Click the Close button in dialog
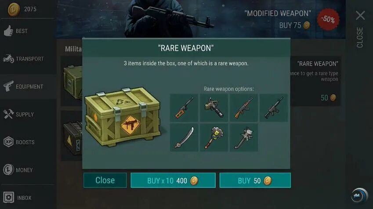 pyautogui.click(x=105, y=180)
